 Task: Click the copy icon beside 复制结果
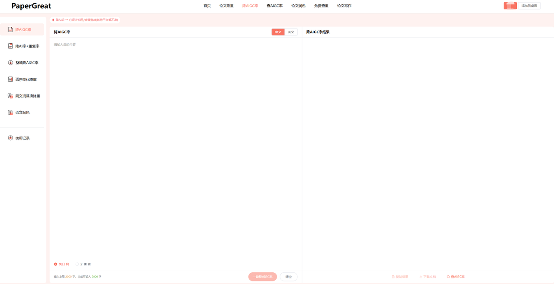393,277
